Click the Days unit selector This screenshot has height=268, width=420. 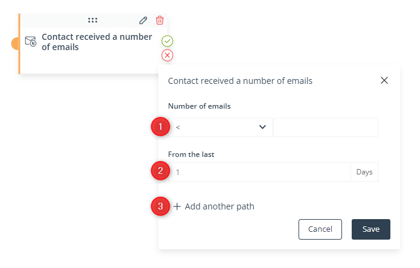click(364, 172)
